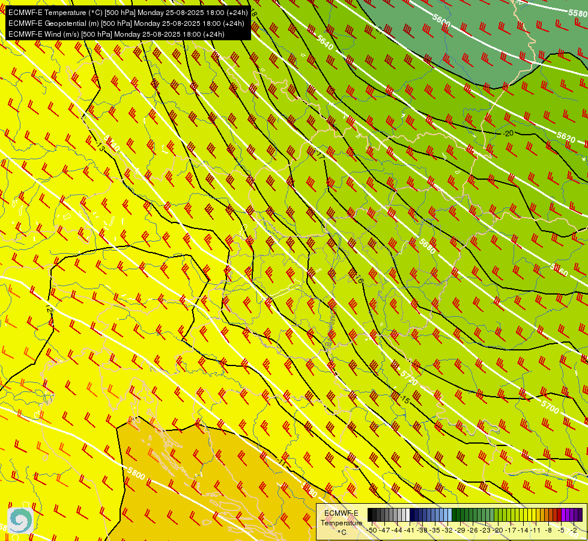Image resolution: width=588 pixels, height=541 pixels.
Task: Click the -41 tick in the legend
Action: [x=410, y=531]
